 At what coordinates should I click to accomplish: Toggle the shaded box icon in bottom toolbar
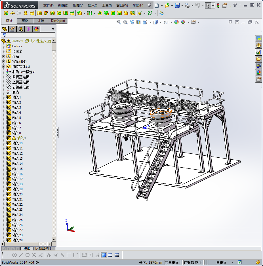[104, 255]
